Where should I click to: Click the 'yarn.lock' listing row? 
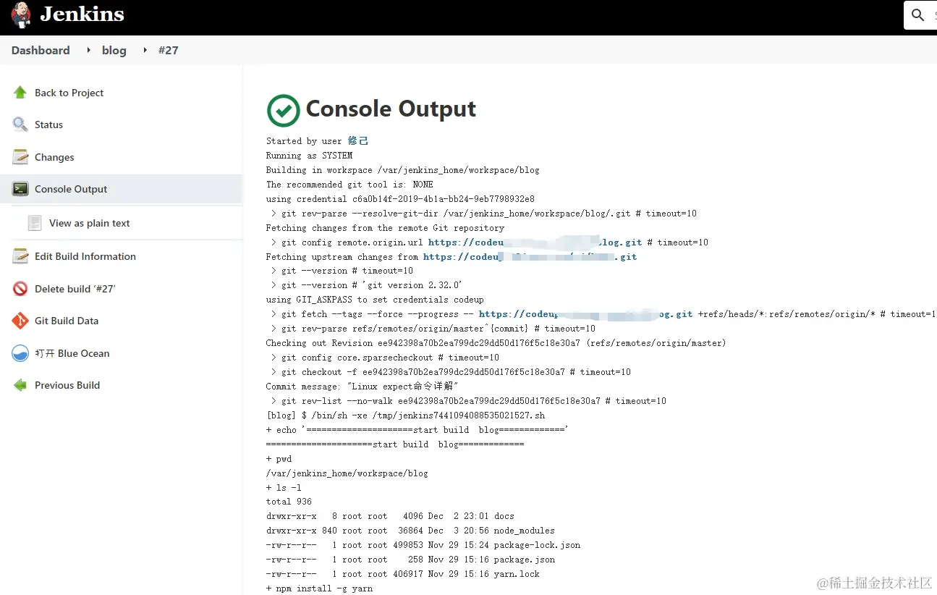403,574
